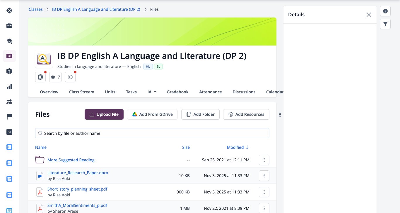Open options menu for Literature_Research_Paper.docx
Screen dimensions: 400x213
tap(264, 176)
